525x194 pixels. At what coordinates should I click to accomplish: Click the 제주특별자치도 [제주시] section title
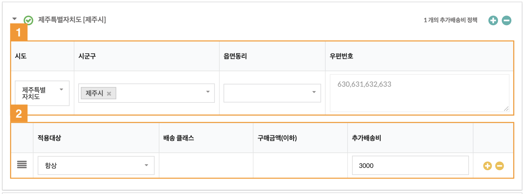(x=72, y=20)
